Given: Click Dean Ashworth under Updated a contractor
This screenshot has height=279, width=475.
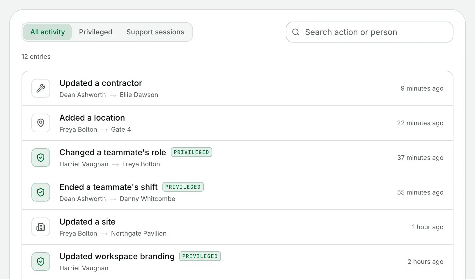Looking at the screenshot, I should coord(83,95).
